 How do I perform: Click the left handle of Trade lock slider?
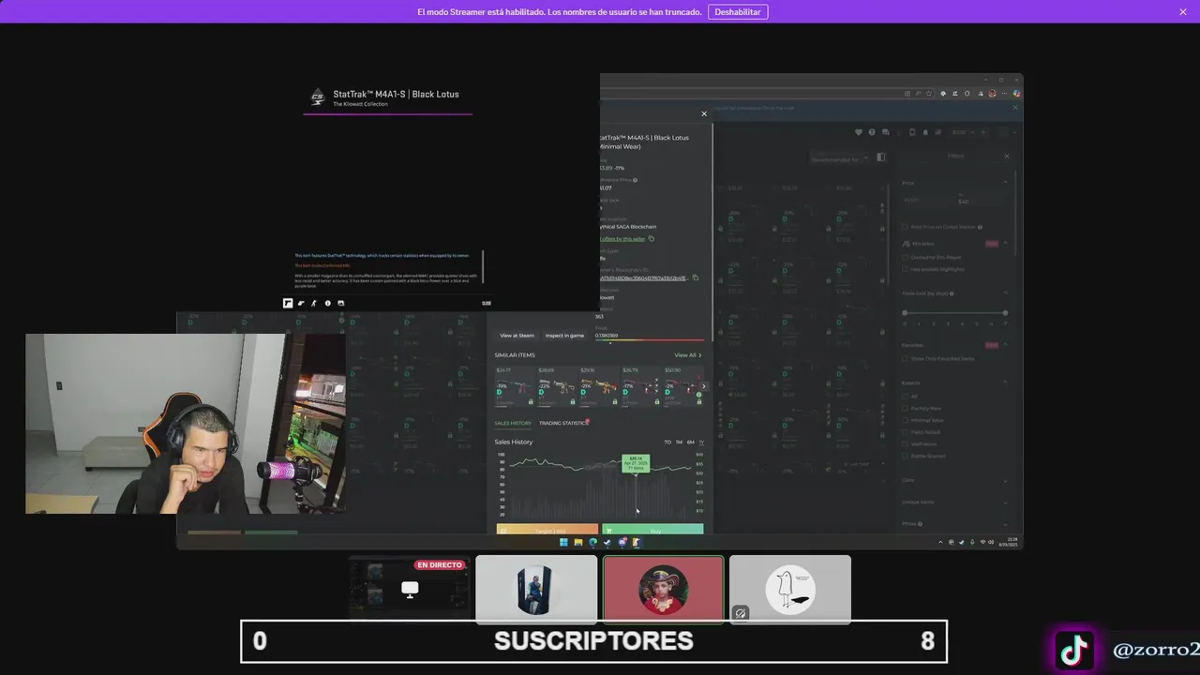click(x=905, y=313)
